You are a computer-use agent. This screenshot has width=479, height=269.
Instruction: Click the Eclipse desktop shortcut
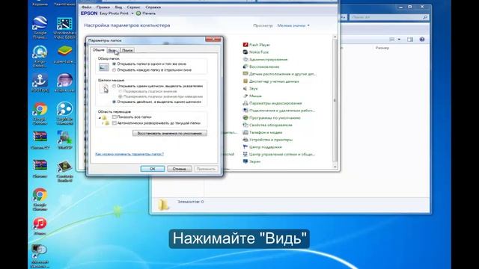pos(64,83)
